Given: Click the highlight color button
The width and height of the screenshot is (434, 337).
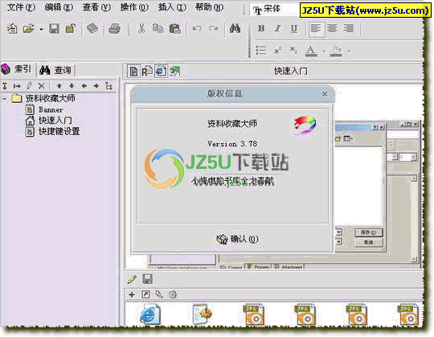Looking at the screenshot, I should (336, 51).
